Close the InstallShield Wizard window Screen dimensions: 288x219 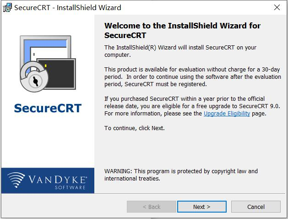[277, 7]
